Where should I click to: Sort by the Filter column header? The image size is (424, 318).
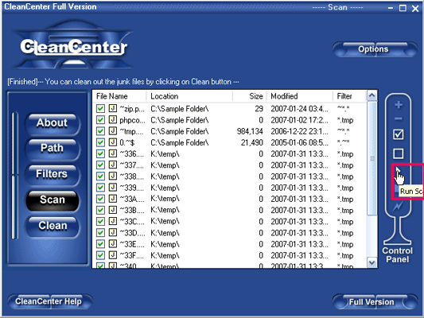350,96
